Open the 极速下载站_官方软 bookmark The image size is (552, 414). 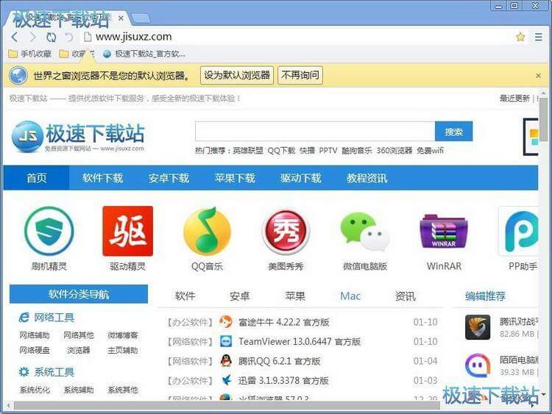click(x=144, y=54)
